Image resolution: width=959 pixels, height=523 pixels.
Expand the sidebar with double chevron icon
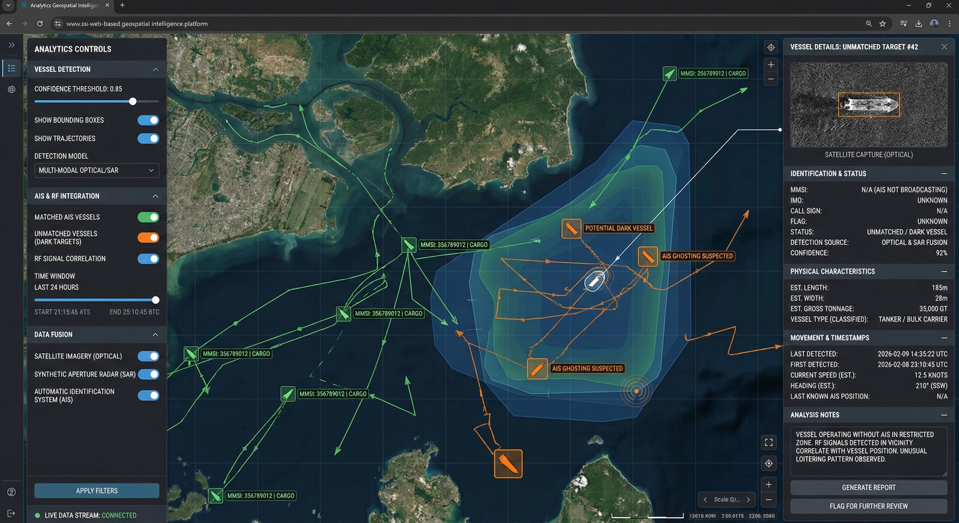[x=12, y=45]
